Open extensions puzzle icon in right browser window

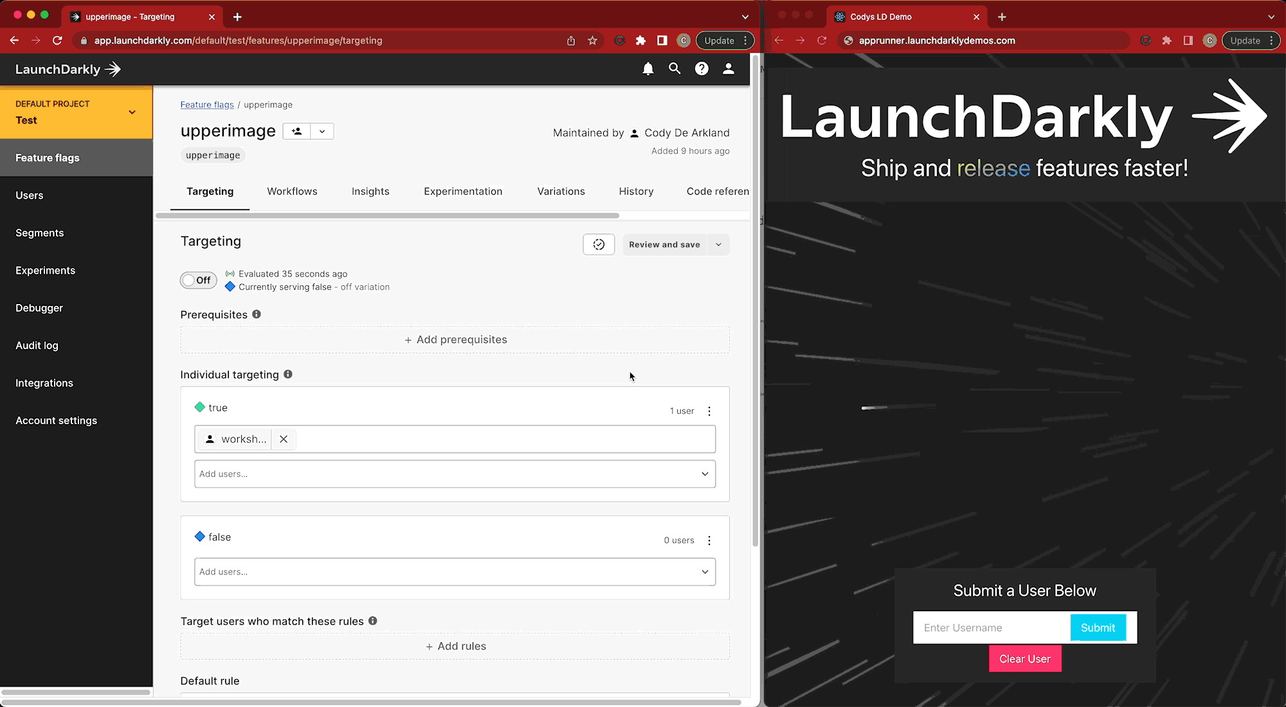click(1166, 40)
